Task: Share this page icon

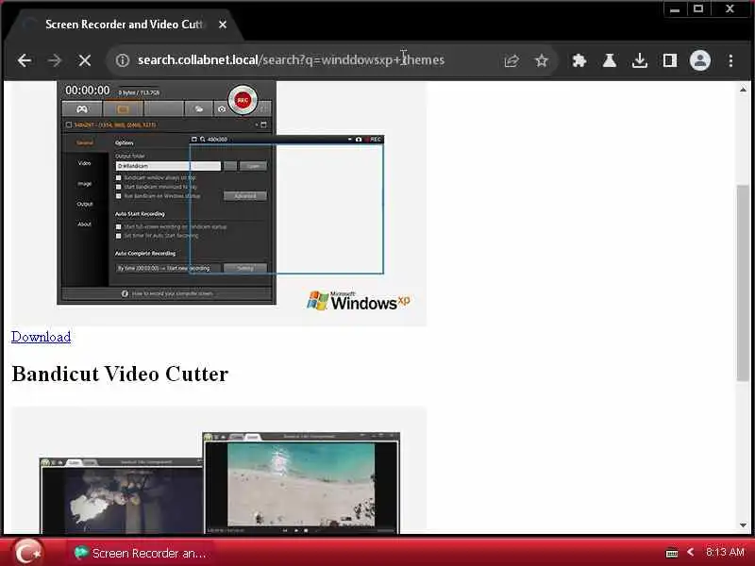Action: click(x=512, y=60)
